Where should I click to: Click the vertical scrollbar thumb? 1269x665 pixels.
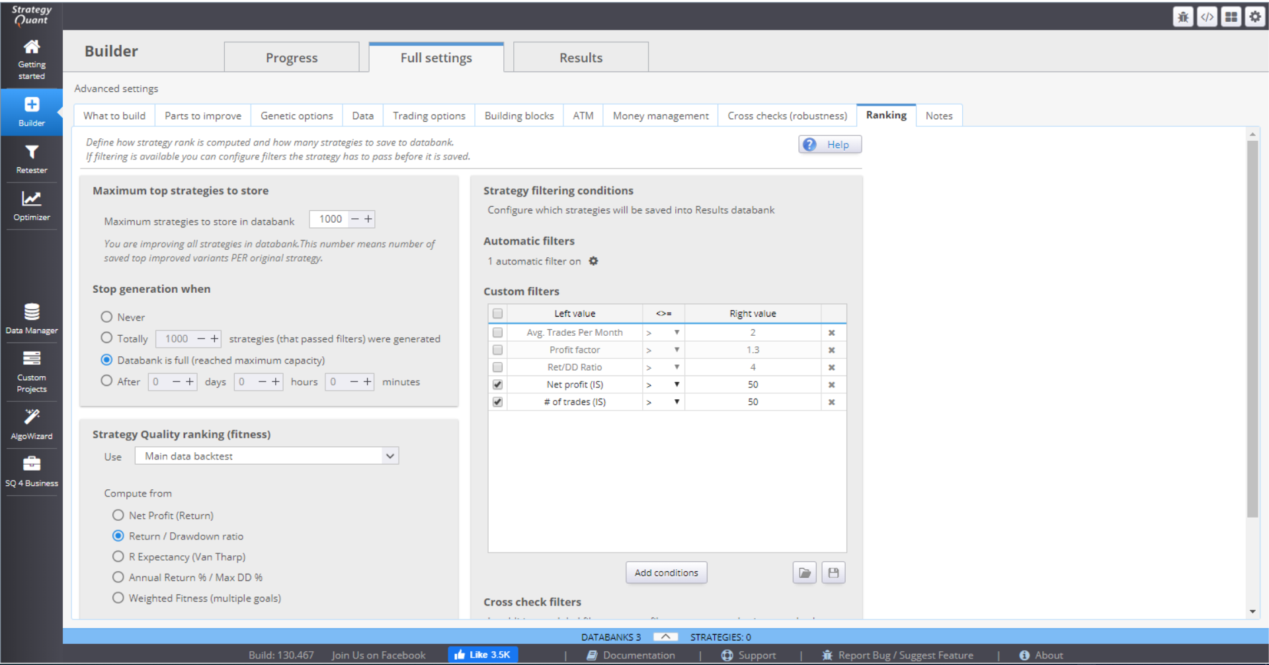point(1252,329)
